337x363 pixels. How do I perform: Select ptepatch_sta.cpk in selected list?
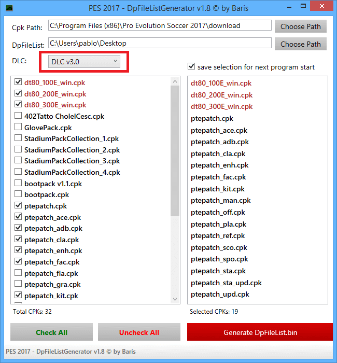pyautogui.click(x=218, y=271)
